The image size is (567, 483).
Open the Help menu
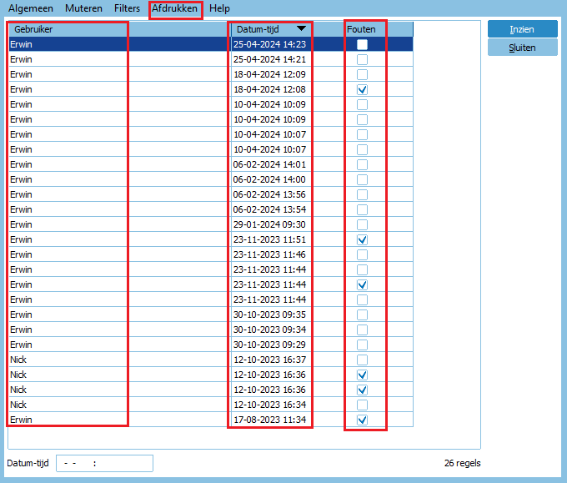click(220, 8)
